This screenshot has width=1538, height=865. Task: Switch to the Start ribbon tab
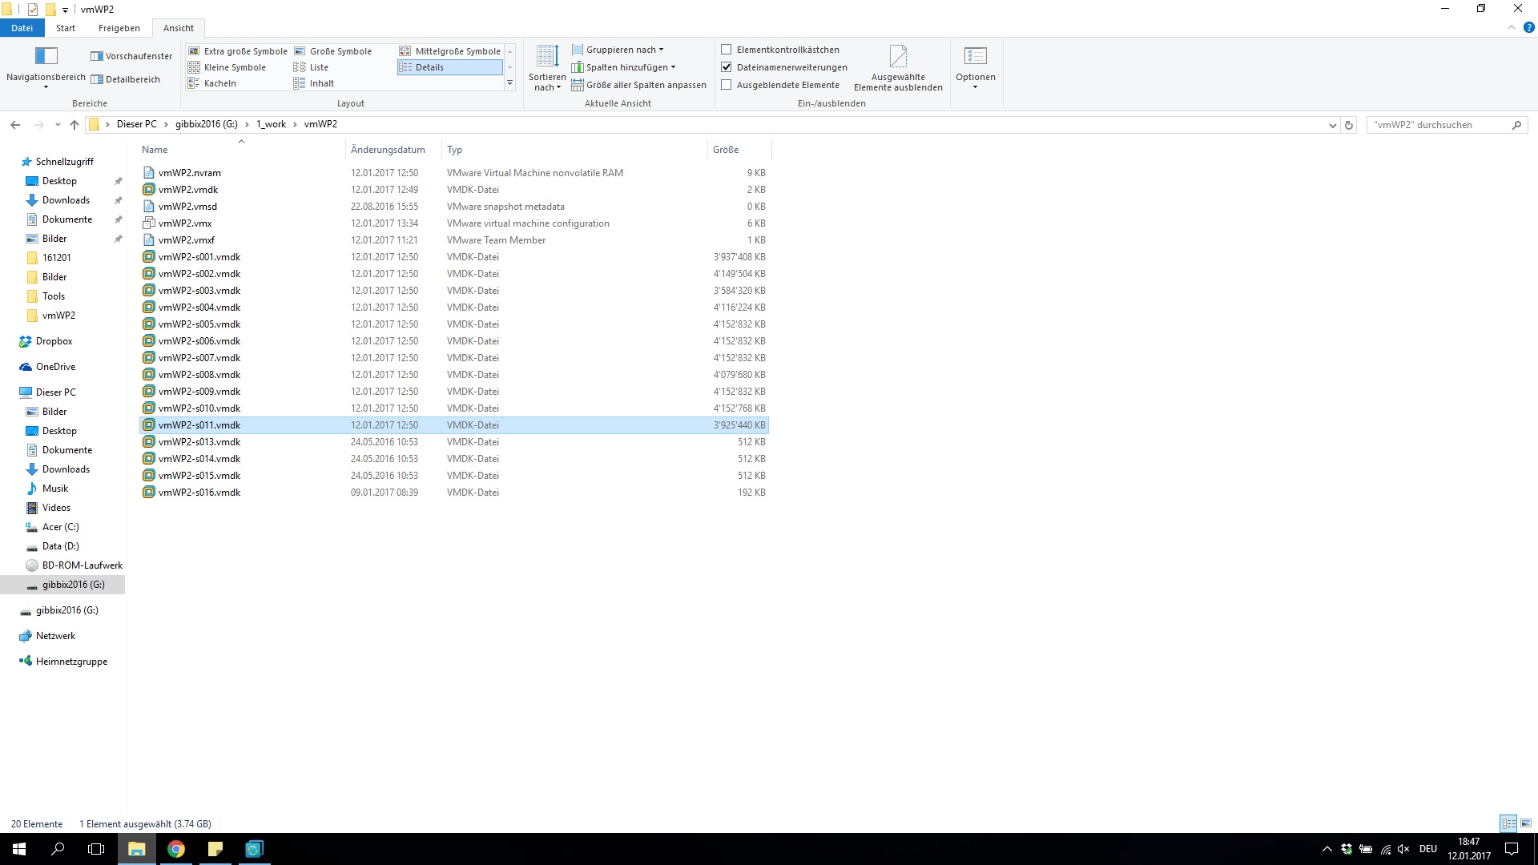point(66,28)
